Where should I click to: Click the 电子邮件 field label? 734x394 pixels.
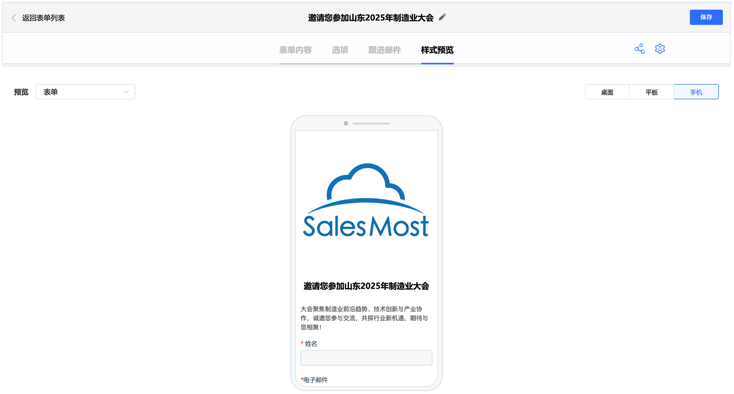tap(315, 380)
